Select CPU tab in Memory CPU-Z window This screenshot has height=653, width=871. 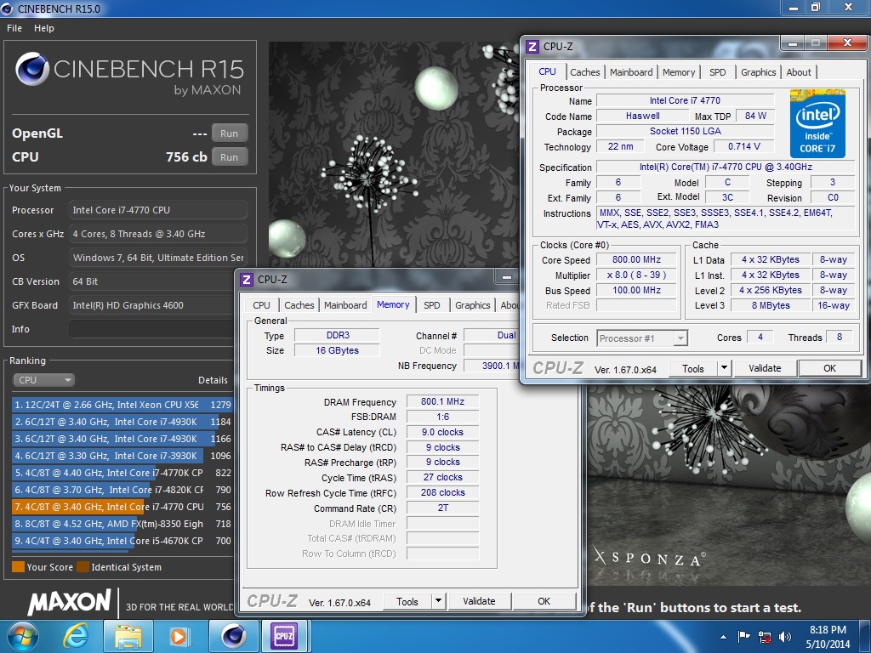[261, 305]
